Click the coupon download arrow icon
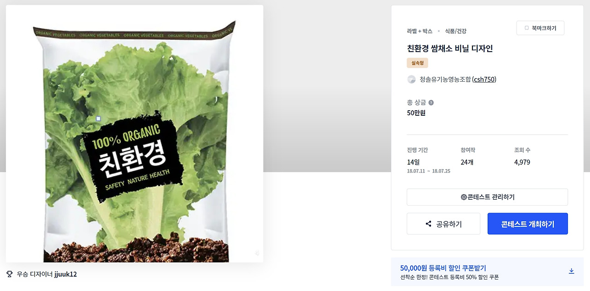 click(571, 271)
